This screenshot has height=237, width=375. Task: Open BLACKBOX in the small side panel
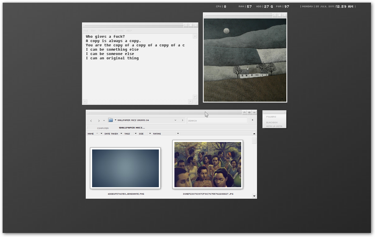coord(272,122)
